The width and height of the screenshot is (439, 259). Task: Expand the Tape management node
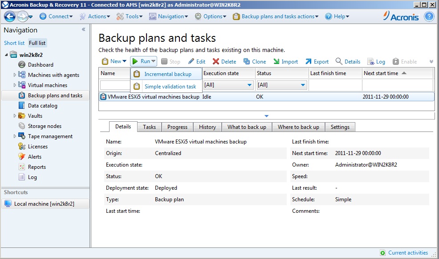(x=15, y=136)
